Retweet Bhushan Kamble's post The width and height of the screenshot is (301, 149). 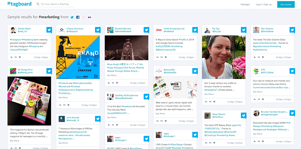click(x=259, y=142)
